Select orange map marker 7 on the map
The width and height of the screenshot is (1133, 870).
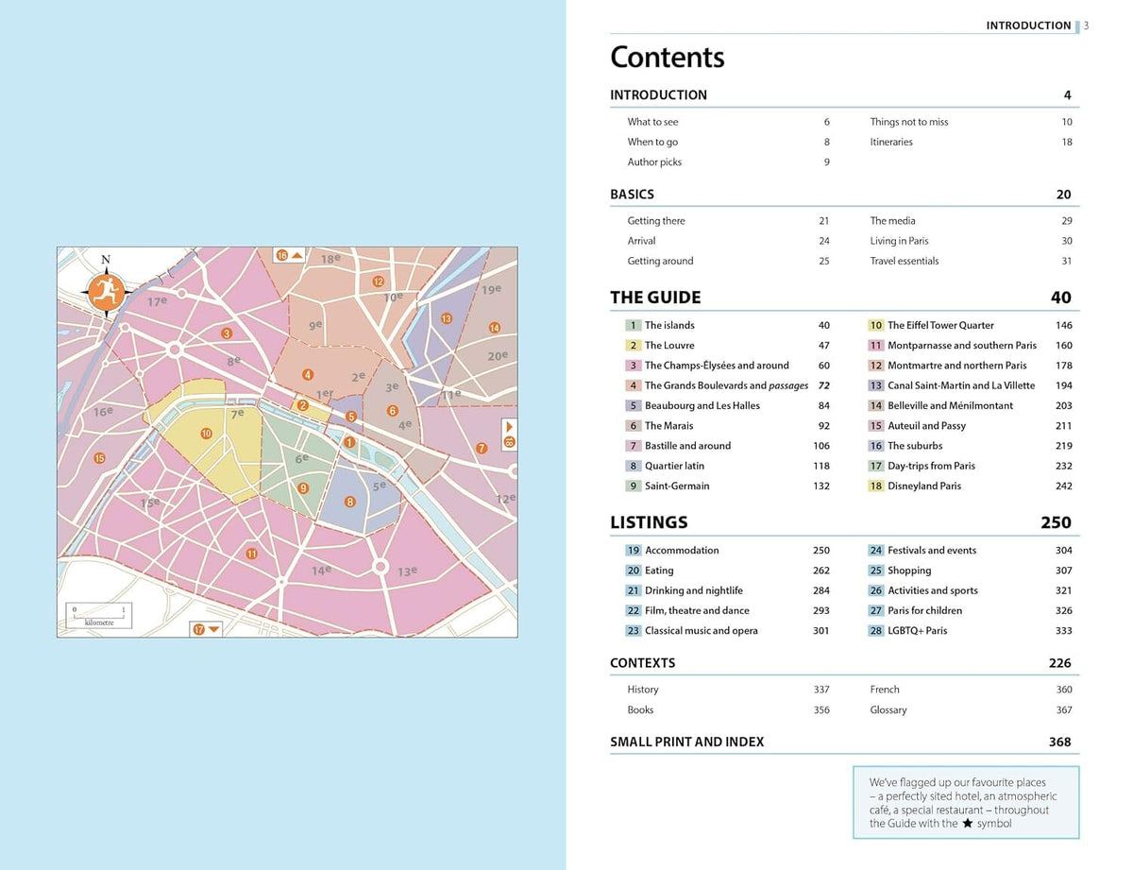482,448
